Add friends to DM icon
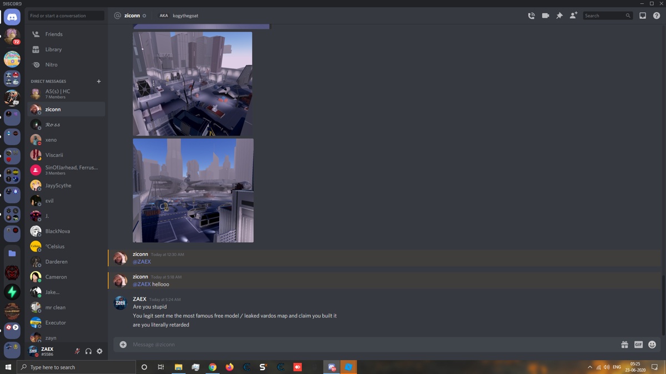This screenshot has height=374, width=666. point(573,16)
